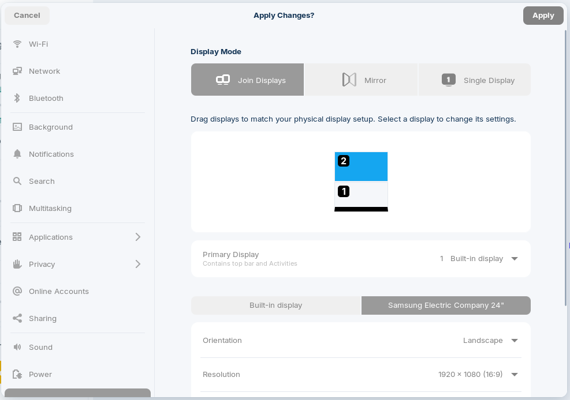Click the Online Accounts at-sign icon
570x400 pixels.
(x=17, y=291)
